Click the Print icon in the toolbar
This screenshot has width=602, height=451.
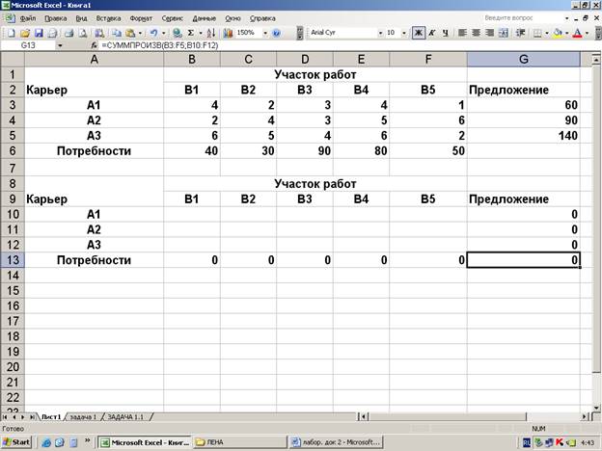tap(69, 34)
